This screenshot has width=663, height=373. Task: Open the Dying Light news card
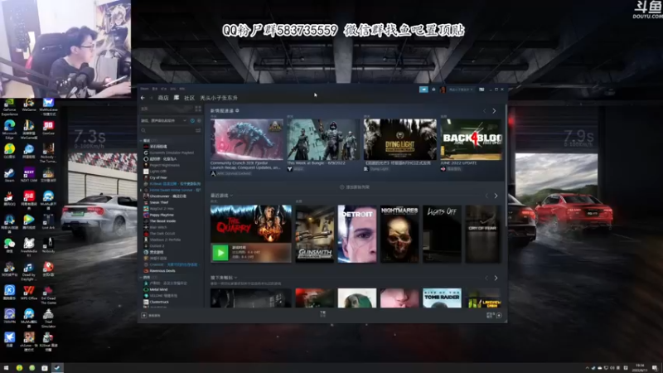(400, 139)
